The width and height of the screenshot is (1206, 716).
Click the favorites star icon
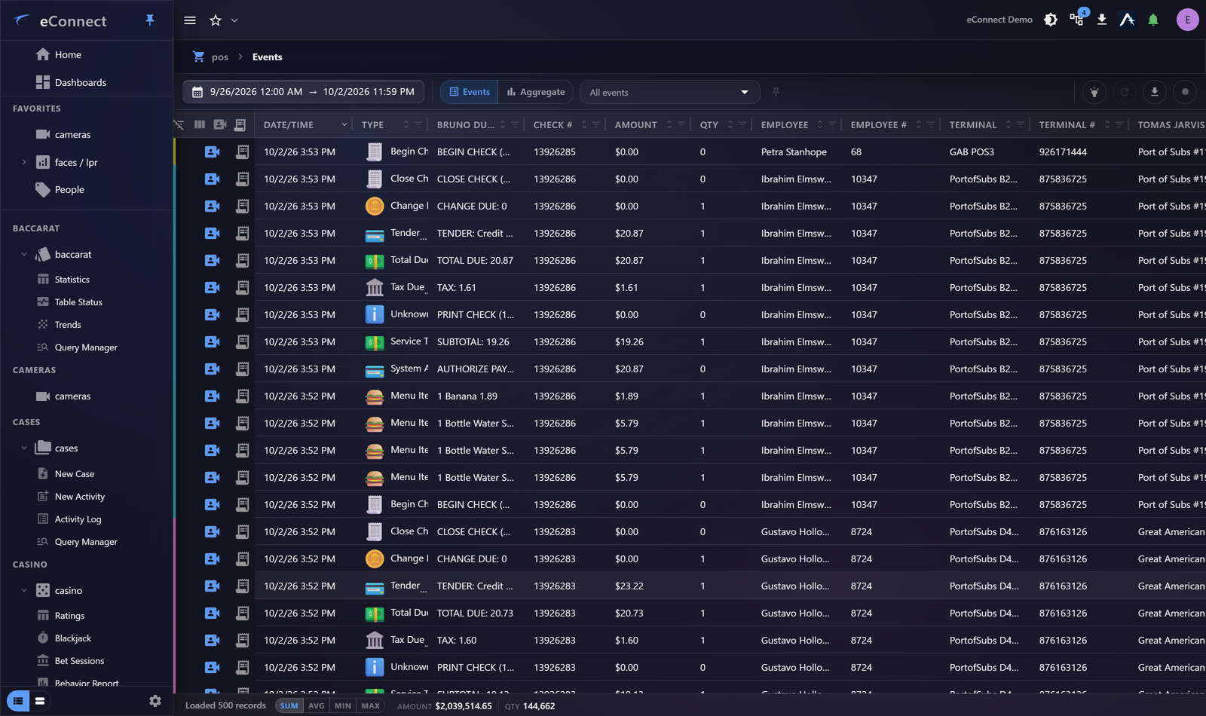(x=216, y=20)
